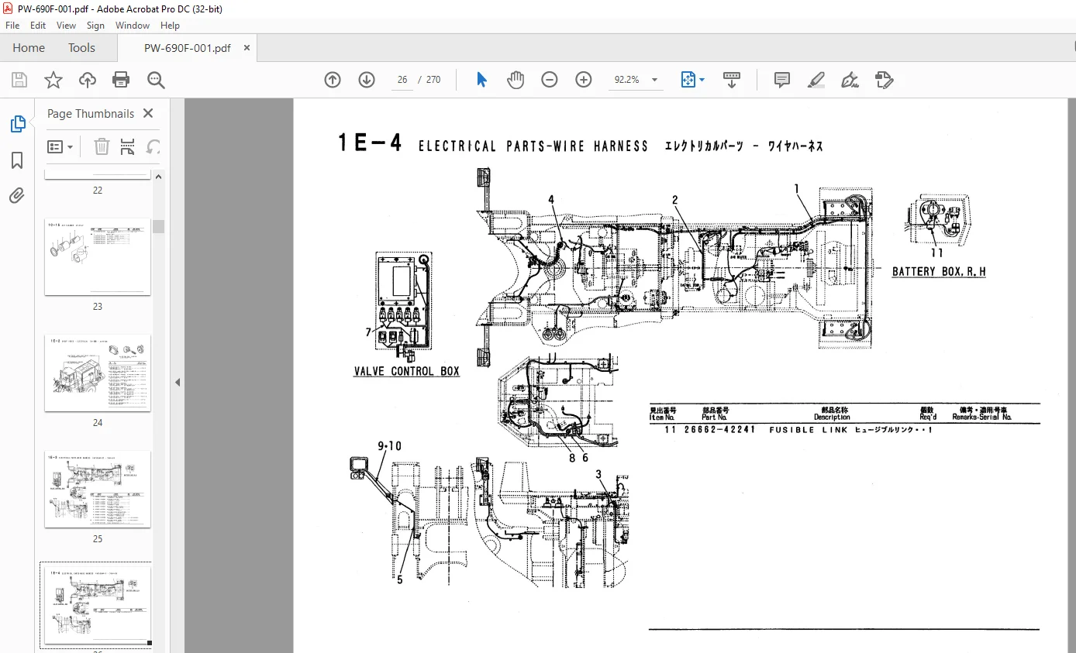
Task: Open the Page Thumbnails sidebar icon
Action: 17,124
